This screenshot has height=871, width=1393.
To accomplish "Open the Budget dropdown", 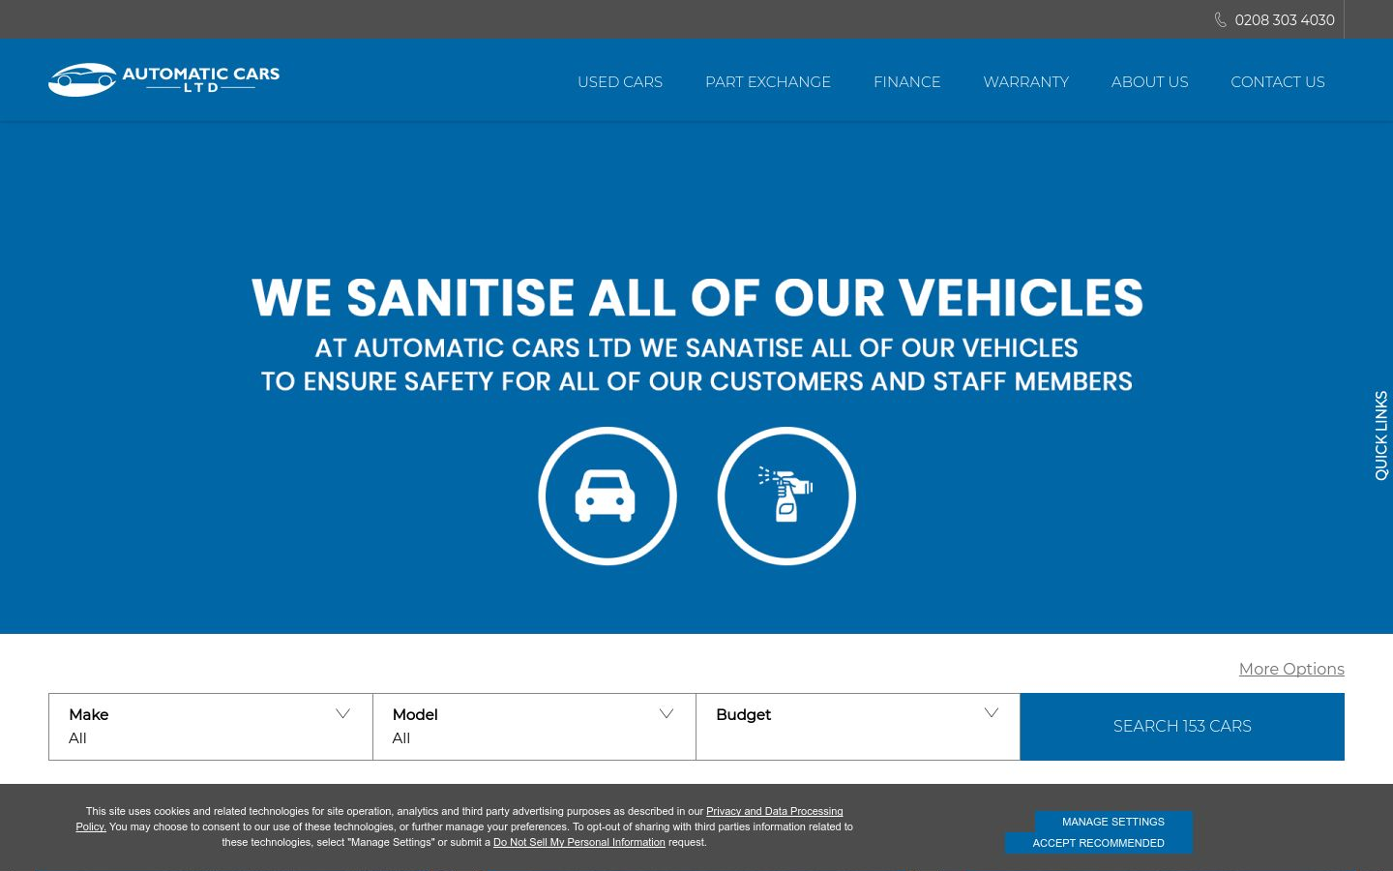I will pos(858,727).
